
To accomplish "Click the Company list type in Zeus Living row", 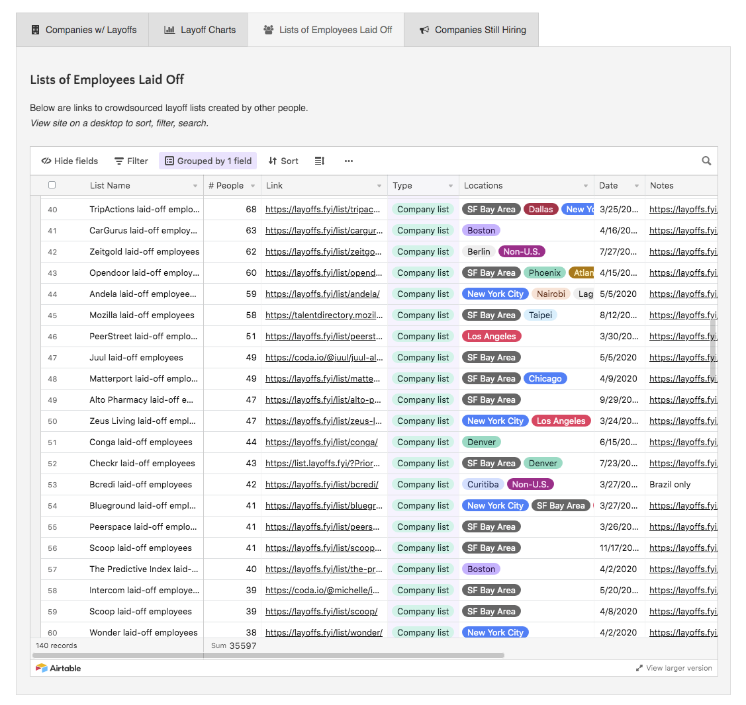I will [423, 421].
